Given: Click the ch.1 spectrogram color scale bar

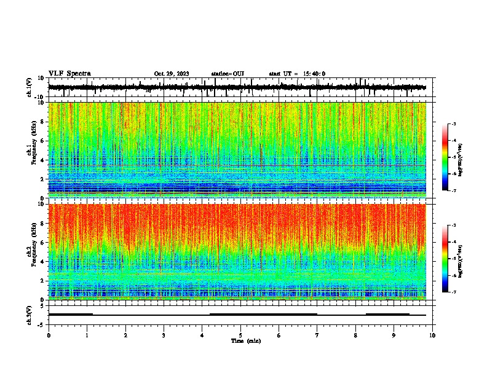Looking at the screenshot, I should (445, 157).
